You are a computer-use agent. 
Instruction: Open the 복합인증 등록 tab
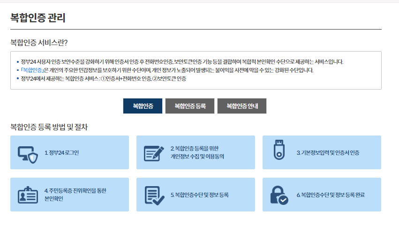(x=190, y=106)
